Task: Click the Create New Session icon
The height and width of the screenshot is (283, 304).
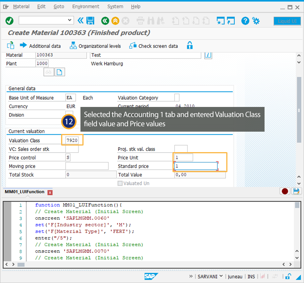Action: 220,21
